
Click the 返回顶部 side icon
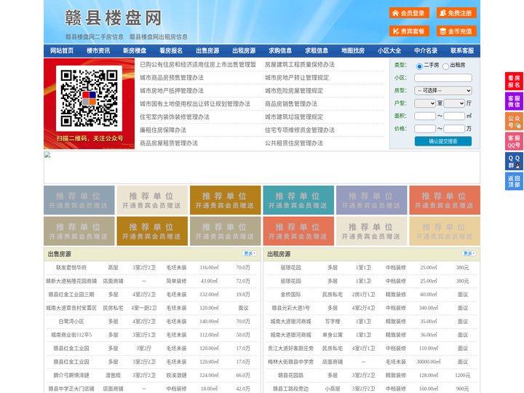point(514,181)
